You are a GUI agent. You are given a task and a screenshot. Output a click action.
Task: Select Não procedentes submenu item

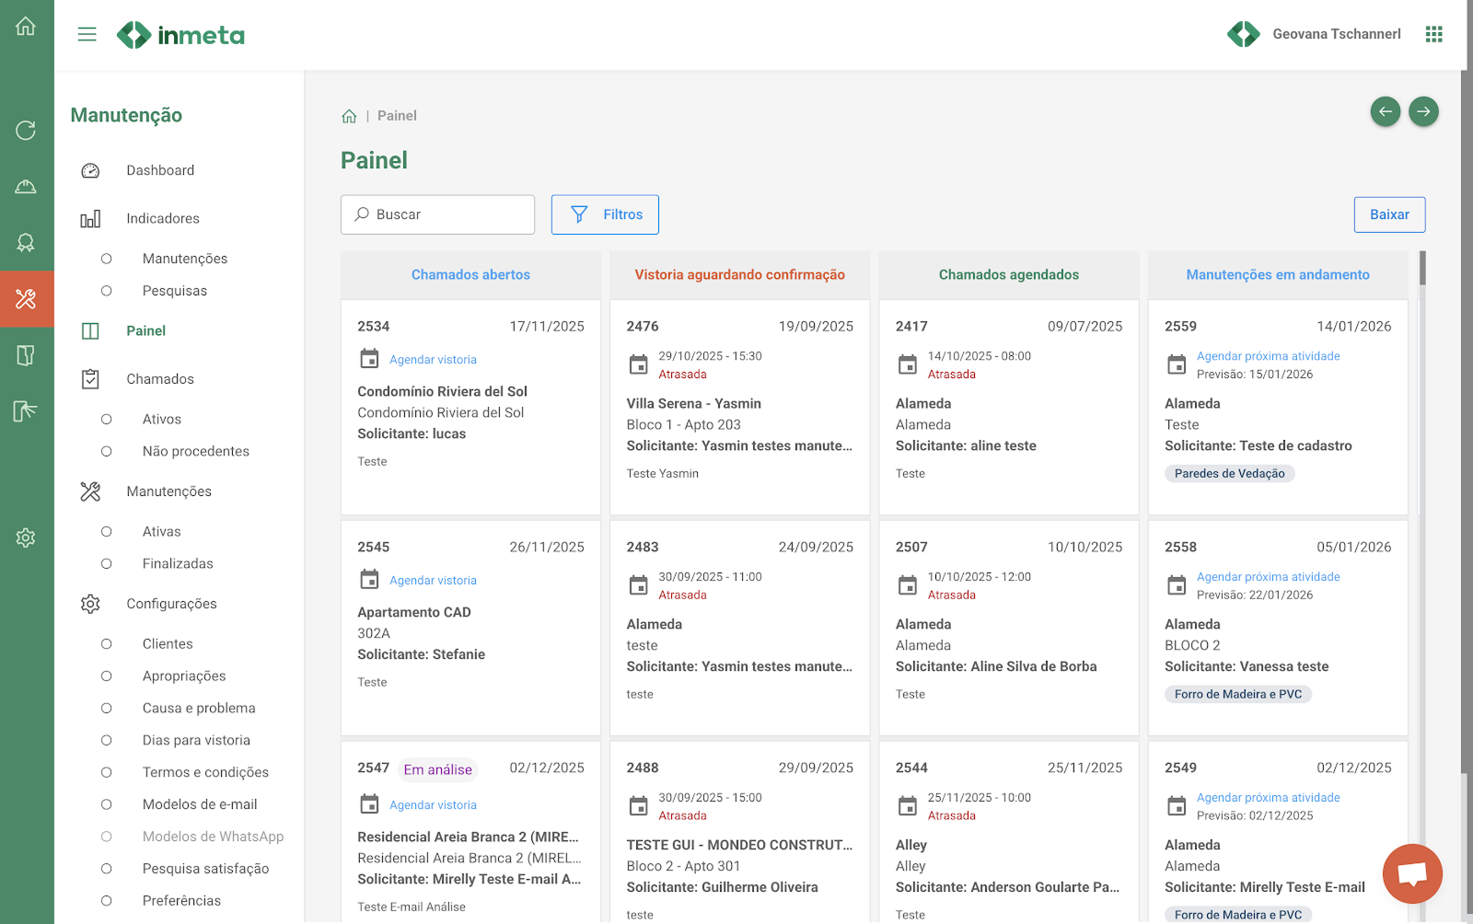196,451
